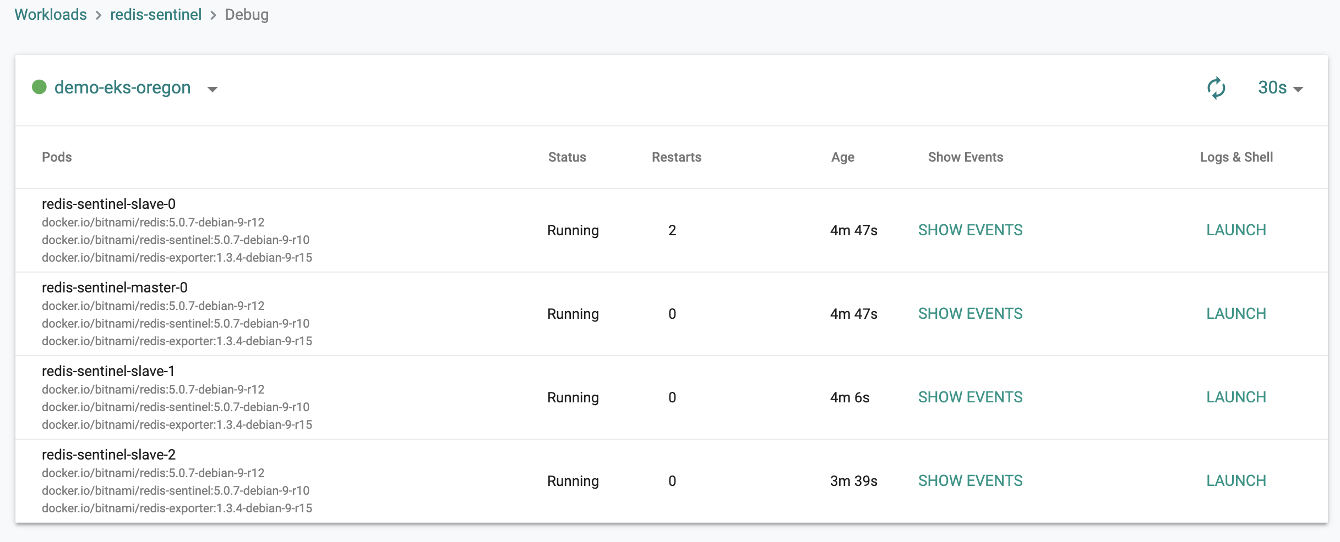This screenshot has height=542, width=1340.
Task: Show events for redis-sentinel-slave-1
Action: tap(970, 397)
